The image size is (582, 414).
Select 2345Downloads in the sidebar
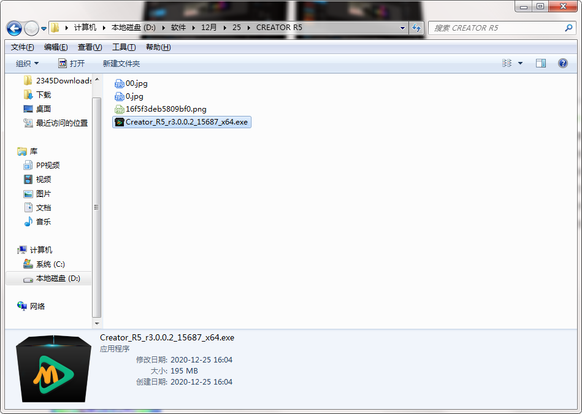pos(58,80)
